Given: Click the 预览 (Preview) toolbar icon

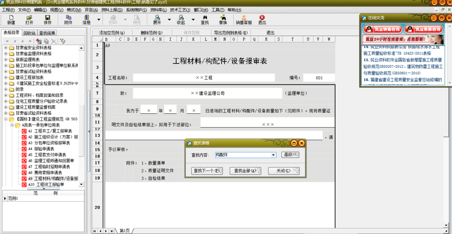Looking at the screenshot, I should (136, 20).
